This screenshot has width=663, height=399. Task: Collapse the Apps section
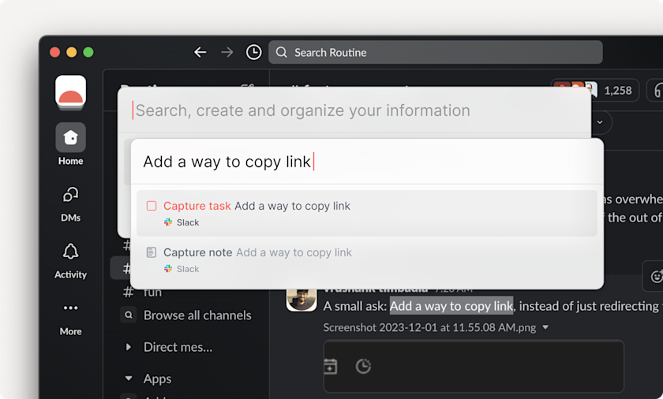(x=129, y=378)
